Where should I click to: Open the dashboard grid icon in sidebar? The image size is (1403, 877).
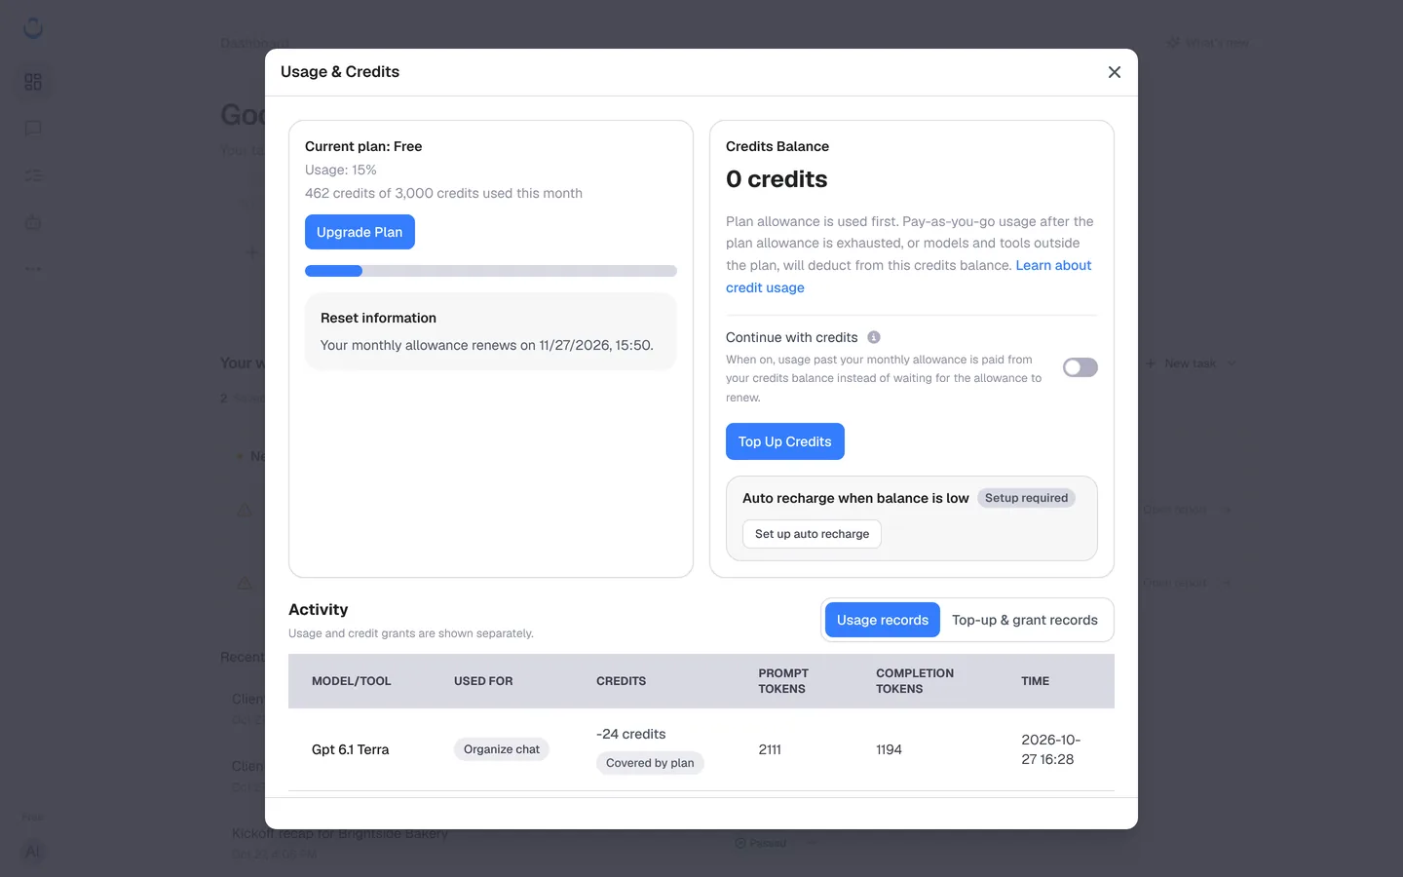(33, 82)
